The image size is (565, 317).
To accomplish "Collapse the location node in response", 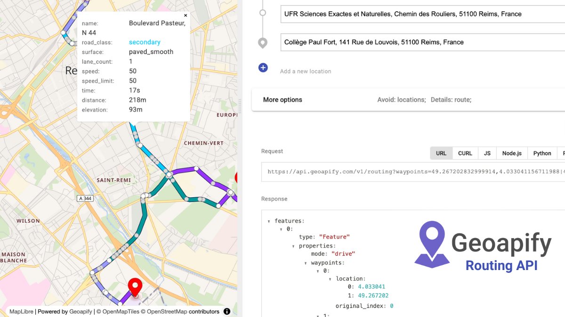I will click(x=330, y=279).
